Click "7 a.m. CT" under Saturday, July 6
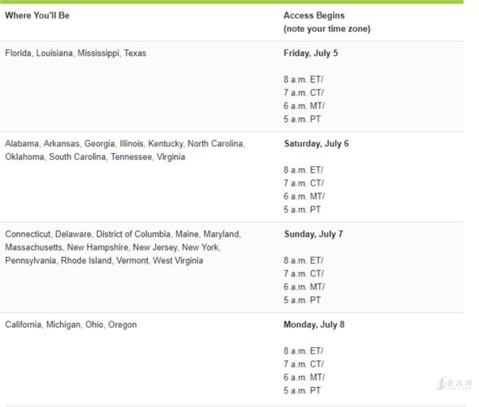The image size is (479, 407). coord(303,183)
